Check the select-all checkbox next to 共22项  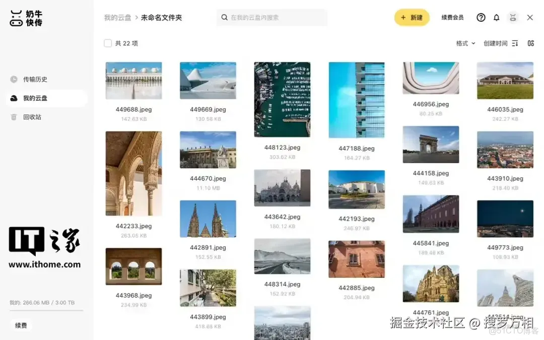[x=108, y=43]
